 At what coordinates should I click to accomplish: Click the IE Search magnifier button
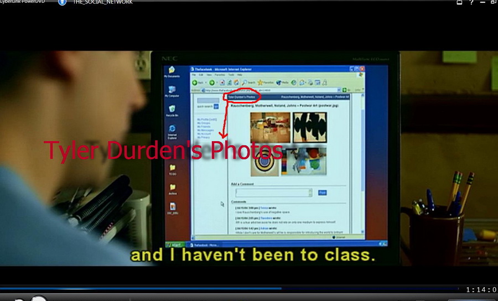tap(248, 82)
